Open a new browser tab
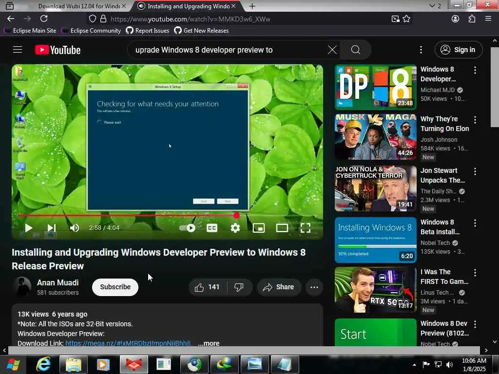This screenshot has height=374, width=499. click(x=252, y=6)
